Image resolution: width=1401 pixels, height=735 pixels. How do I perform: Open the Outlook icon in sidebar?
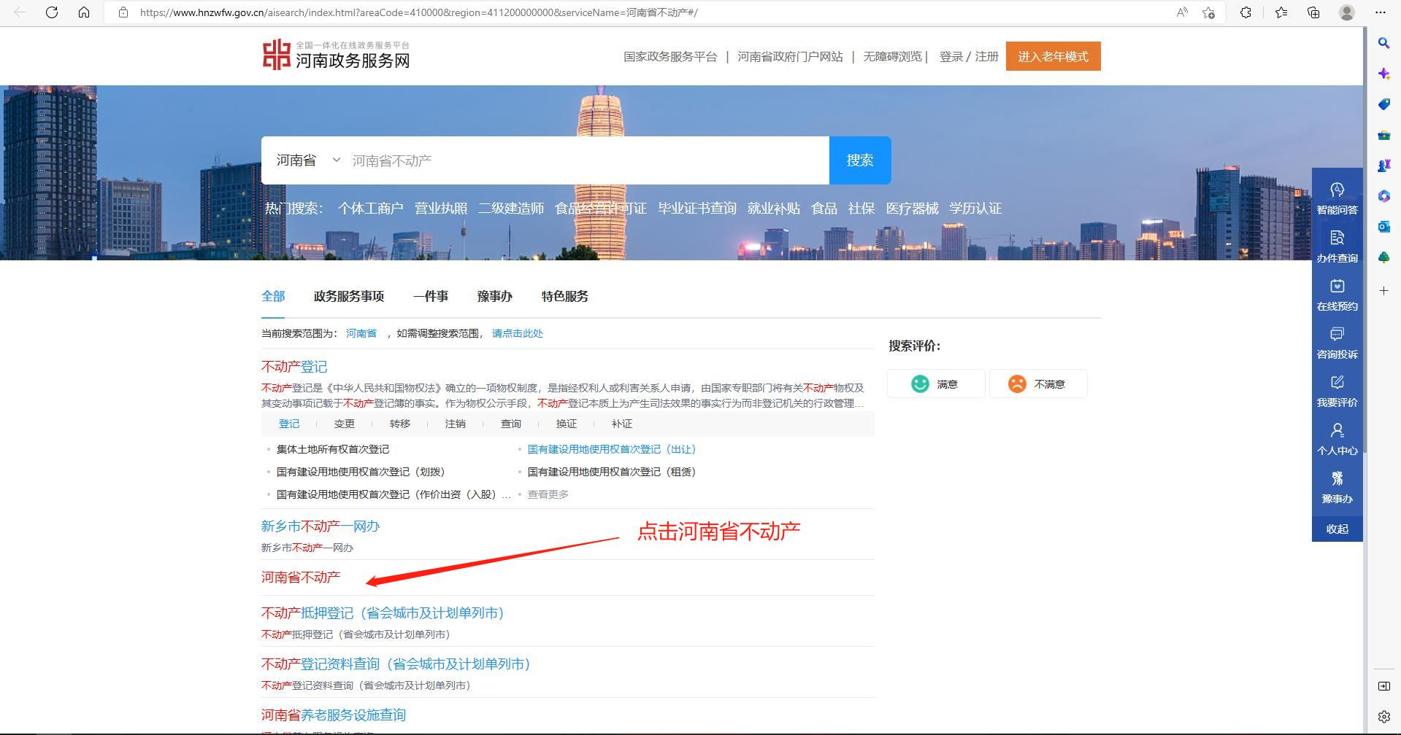tap(1383, 227)
